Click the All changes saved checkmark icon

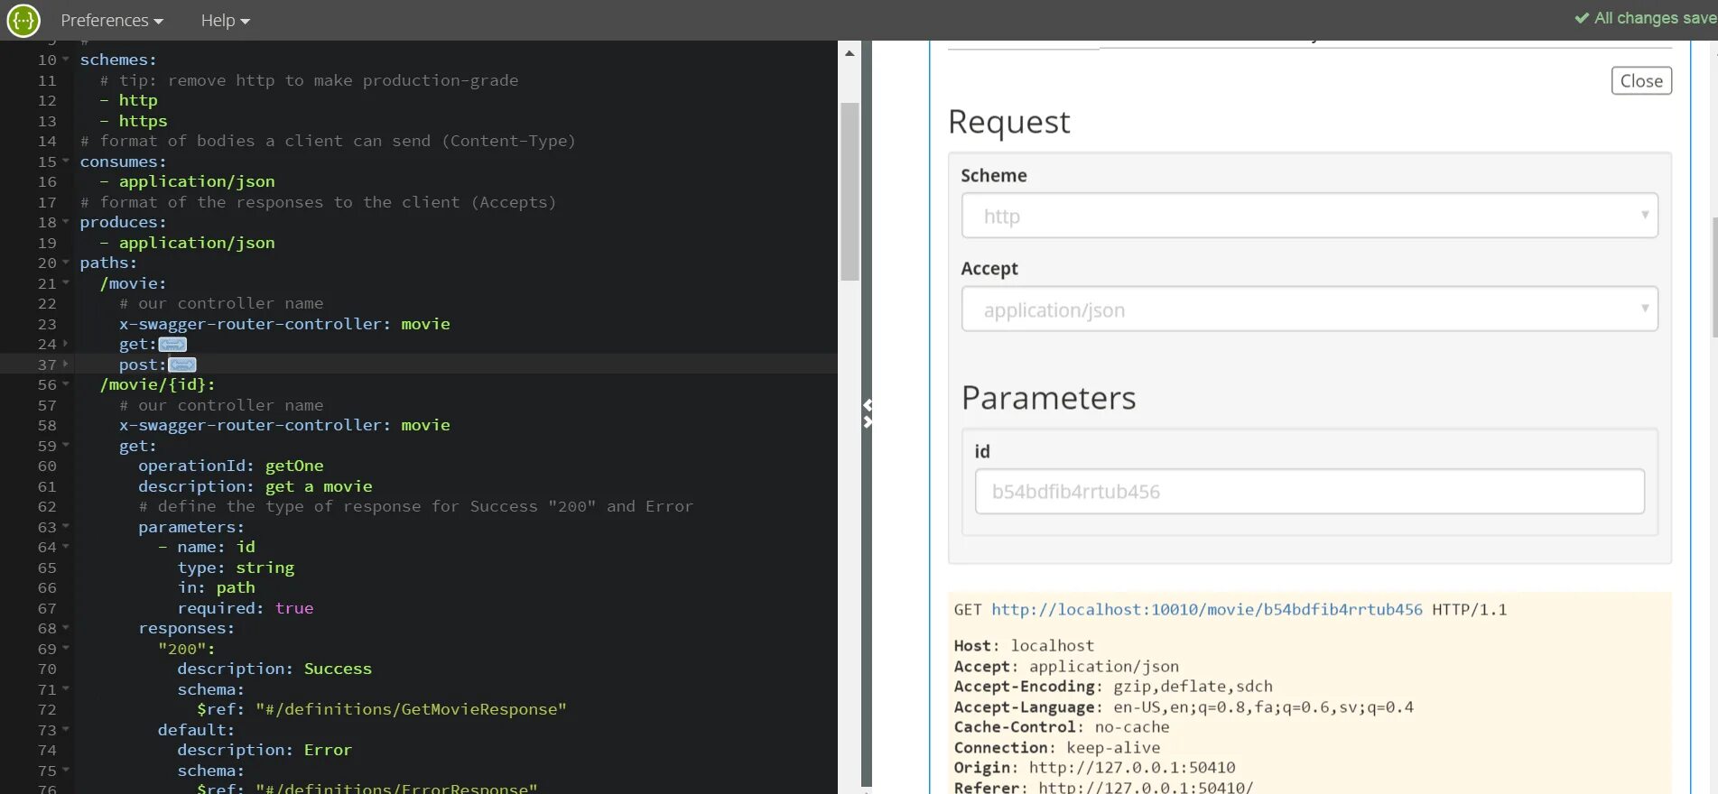1582,18
